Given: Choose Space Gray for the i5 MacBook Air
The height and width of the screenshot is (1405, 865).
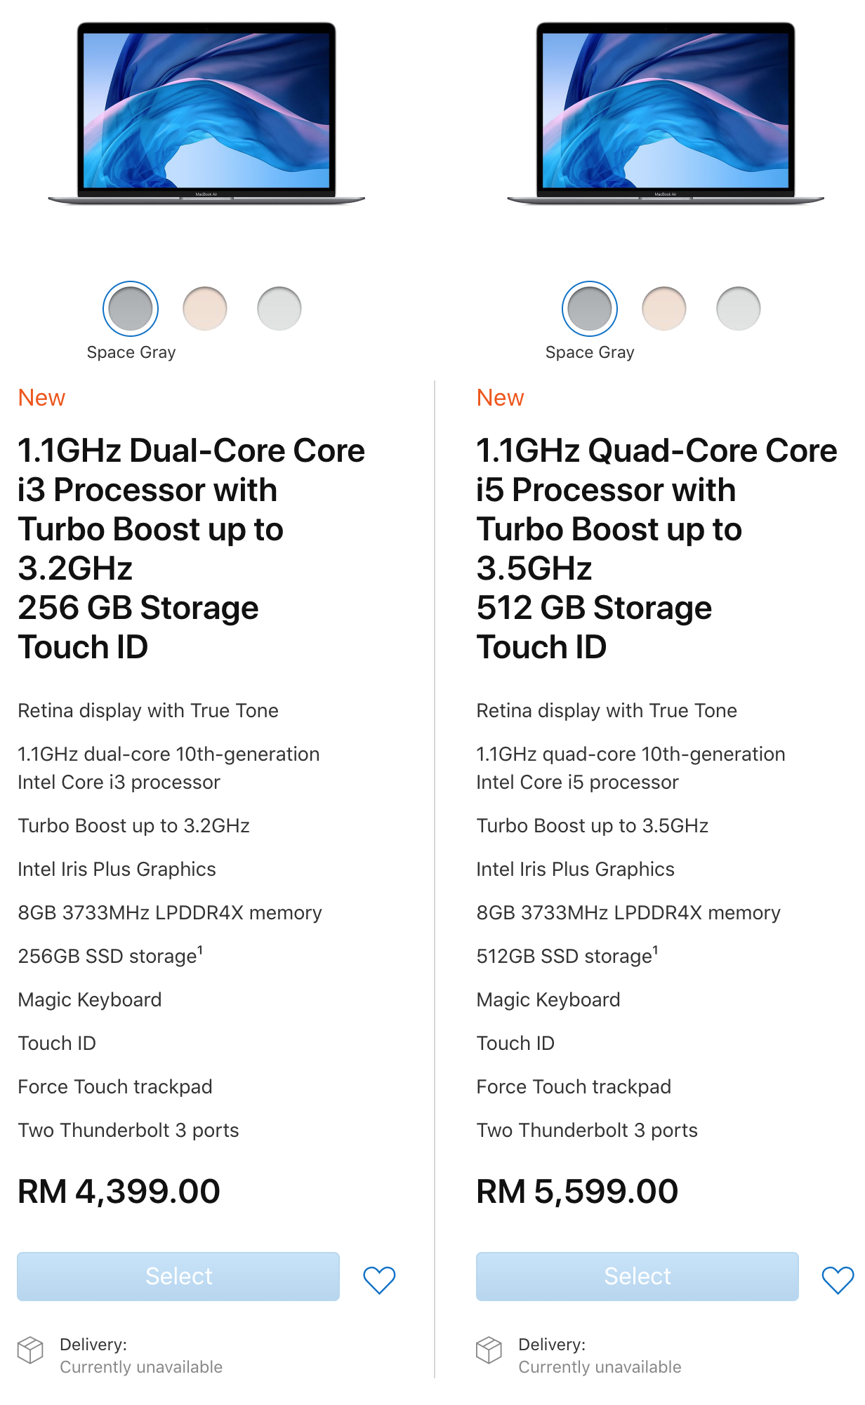Looking at the screenshot, I should click(x=590, y=309).
